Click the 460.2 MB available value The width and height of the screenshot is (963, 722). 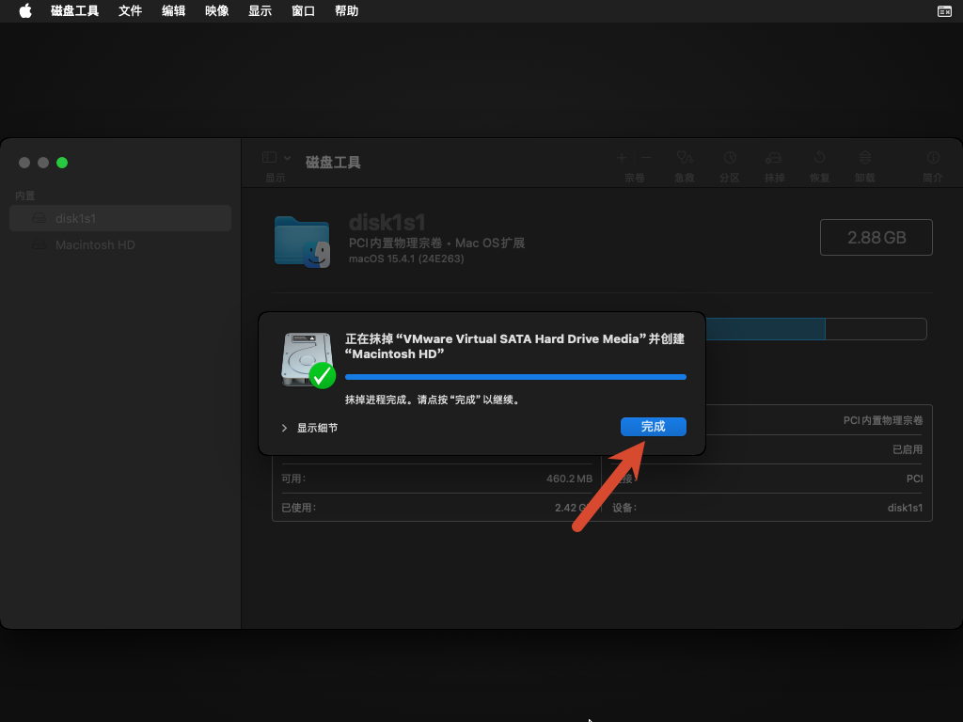[569, 479]
